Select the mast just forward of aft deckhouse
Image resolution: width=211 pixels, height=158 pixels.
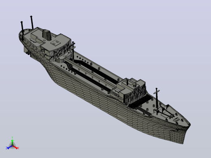click(x=73, y=51)
